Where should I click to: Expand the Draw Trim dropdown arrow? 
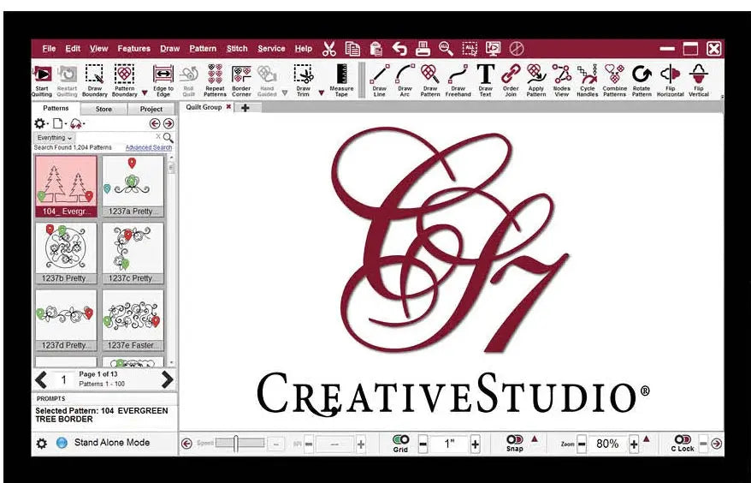(322, 92)
